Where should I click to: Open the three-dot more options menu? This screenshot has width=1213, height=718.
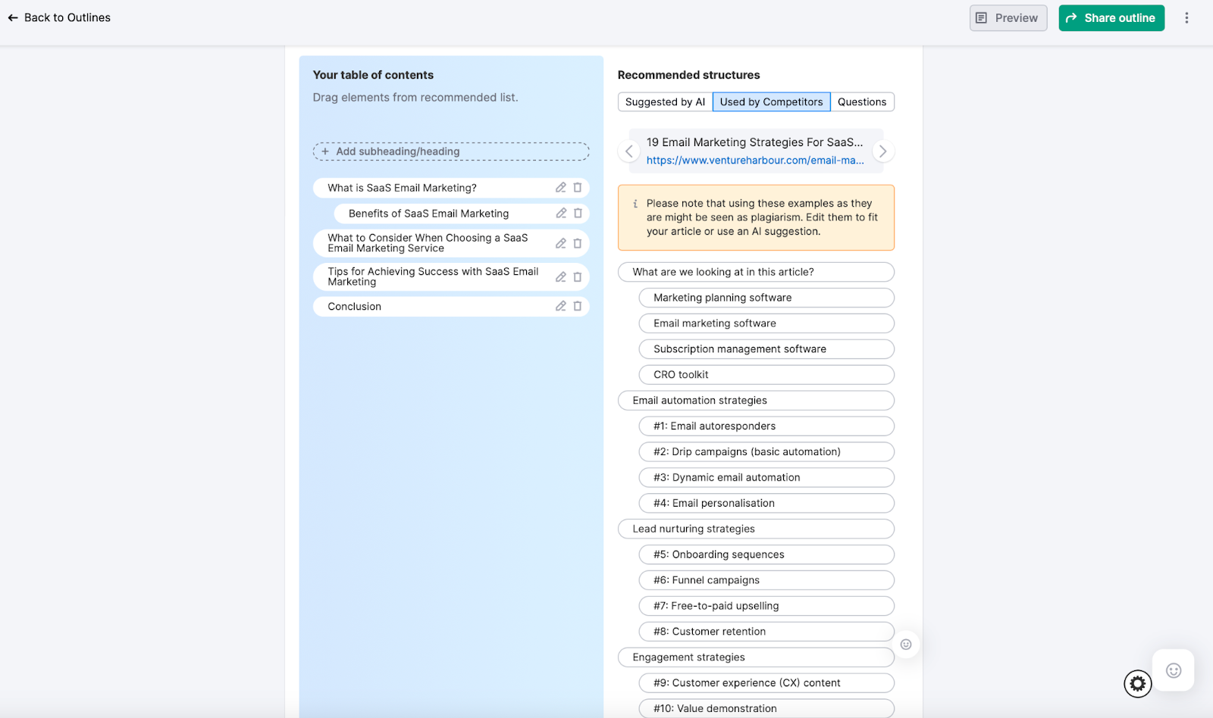click(1186, 18)
